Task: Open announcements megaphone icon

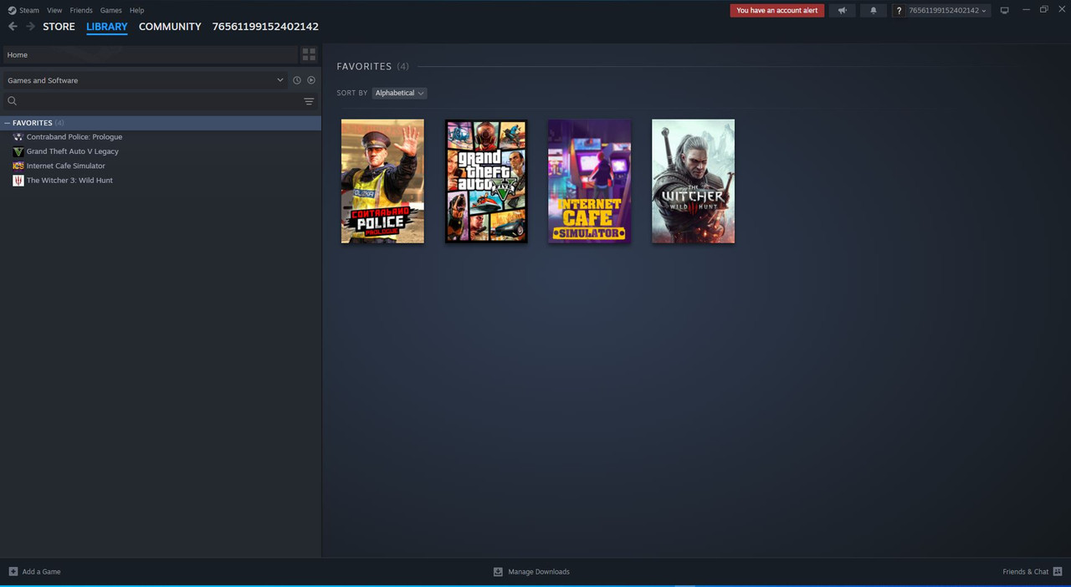Action: (x=843, y=10)
